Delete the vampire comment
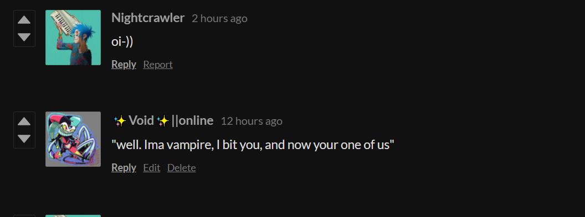The height and width of the screenshot is (217, 585). click(x=181, y=167)
